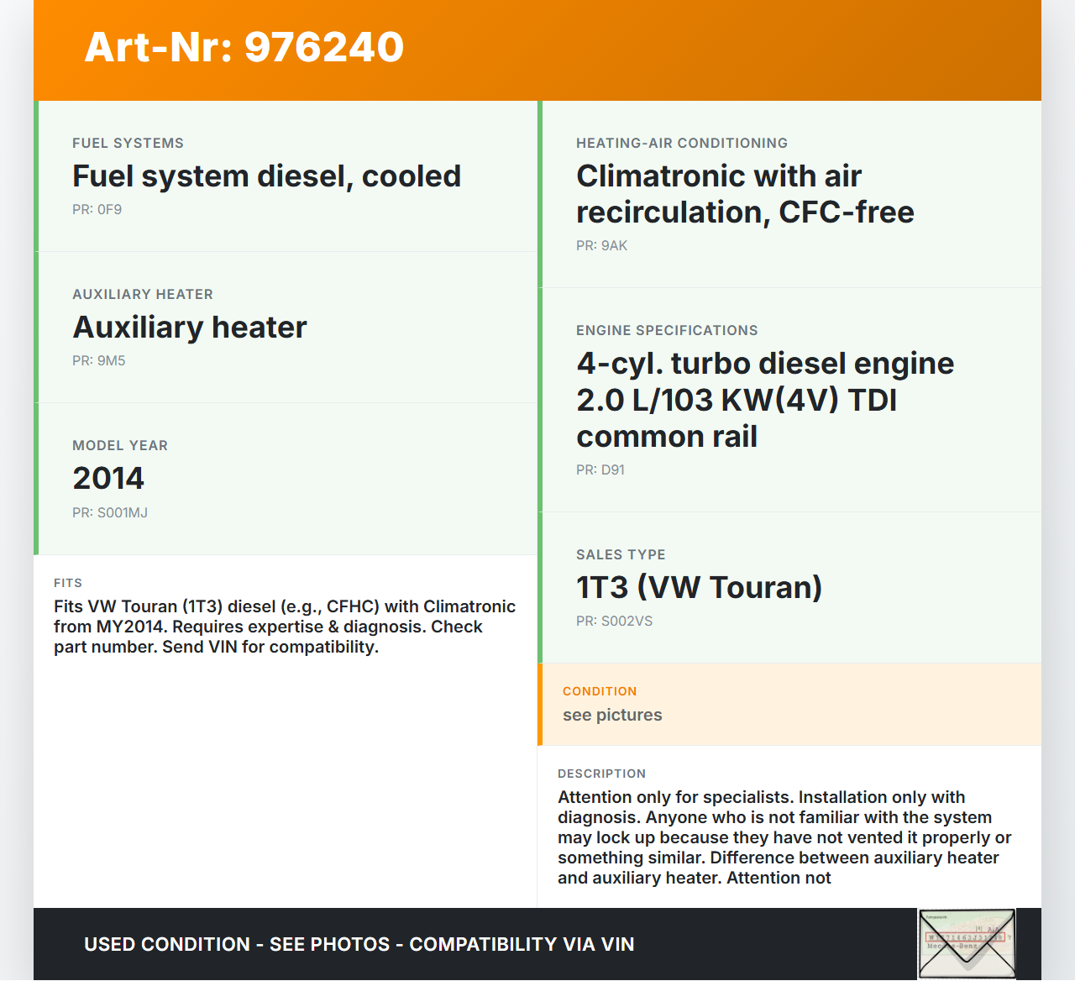
Task: Select the 4-cyl. turbo diesel engine heading
Action: pyautogui.click(x=764, y=400)
